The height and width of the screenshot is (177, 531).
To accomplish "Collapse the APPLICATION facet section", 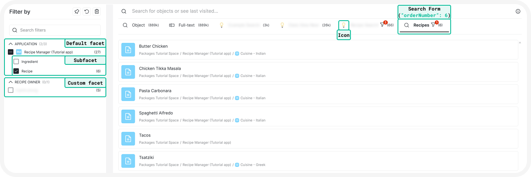I will point(11,44).
